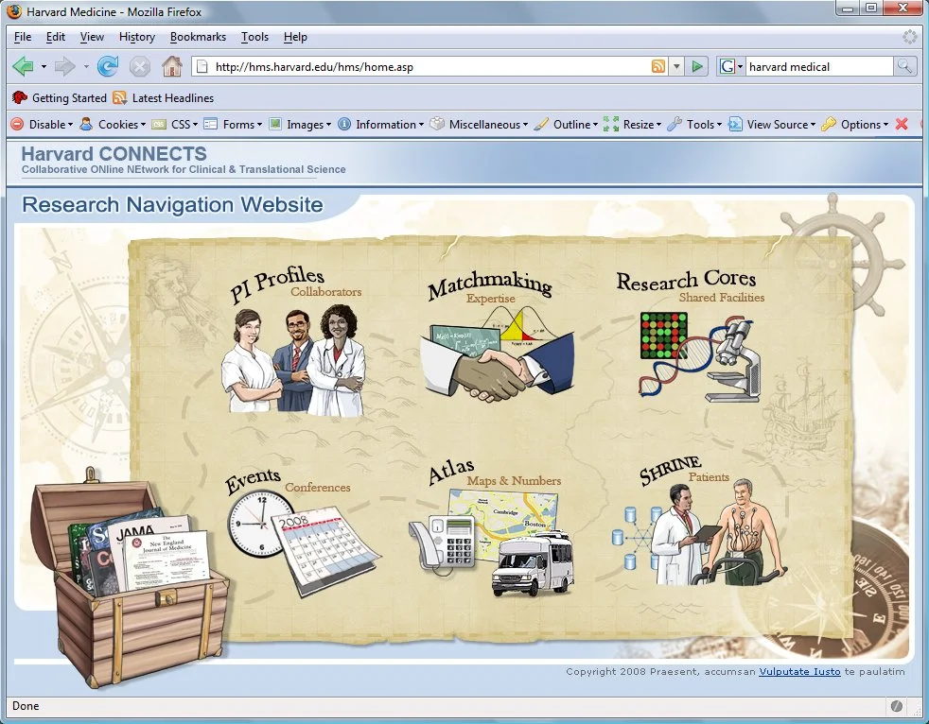Screen dimensions: 929x724
Task: Expand the View Source toolbar menu
Action: tap(772, 125)
